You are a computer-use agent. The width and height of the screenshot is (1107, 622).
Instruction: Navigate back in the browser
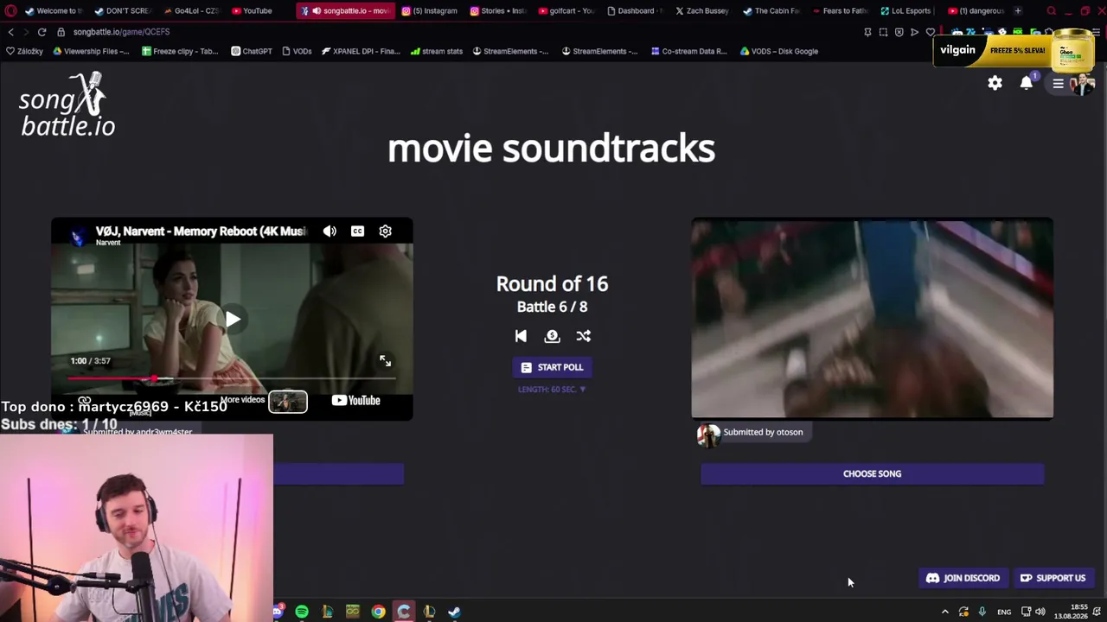tap(10, 32)
